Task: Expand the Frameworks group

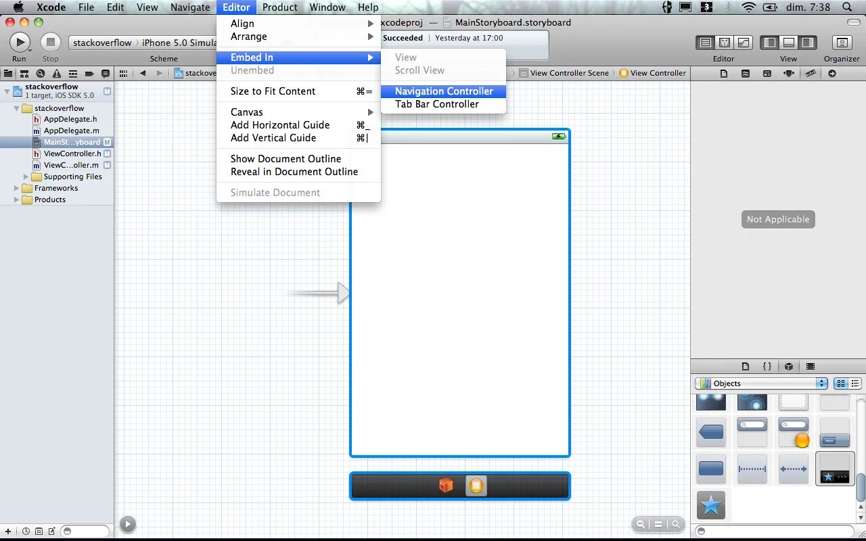Action: click(16, 188)
